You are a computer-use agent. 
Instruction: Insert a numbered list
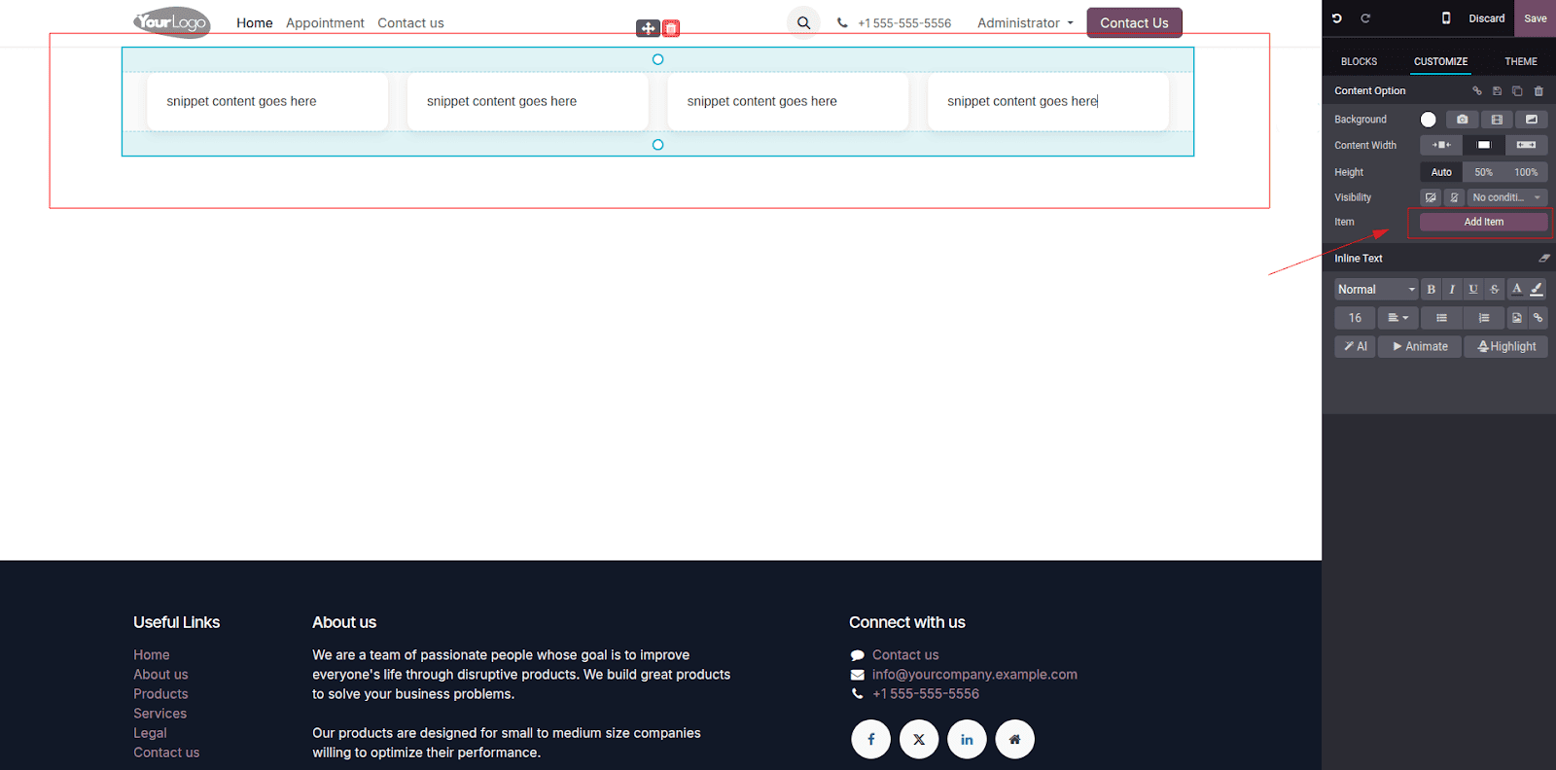(x=1484, y=318)
